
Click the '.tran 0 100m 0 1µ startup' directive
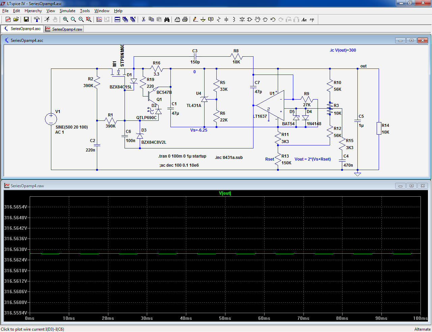tap(182, 156)
